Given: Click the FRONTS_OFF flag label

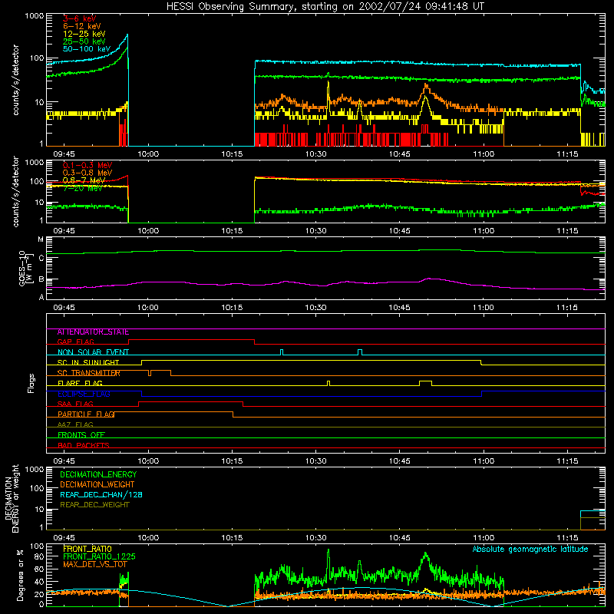Looking at the screenshot, I should coord(81,435).
